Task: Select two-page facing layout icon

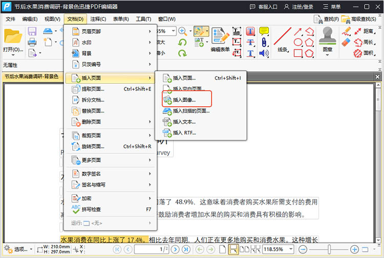Action: pyautogui.click(x=244, y=249)
